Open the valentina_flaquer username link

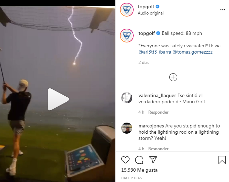coord(157,96)
